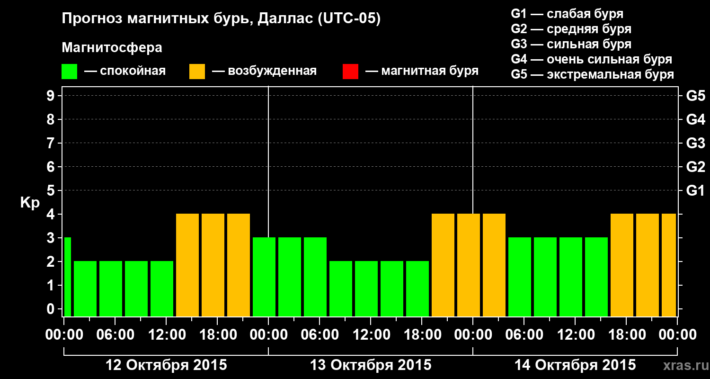Click the Kp axis value 1

[x=52, y=285]
